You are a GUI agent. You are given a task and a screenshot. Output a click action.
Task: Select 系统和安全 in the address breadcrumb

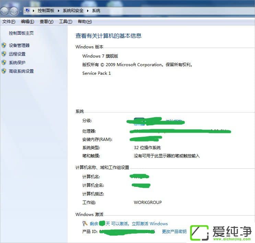click(x=73, y=11)
